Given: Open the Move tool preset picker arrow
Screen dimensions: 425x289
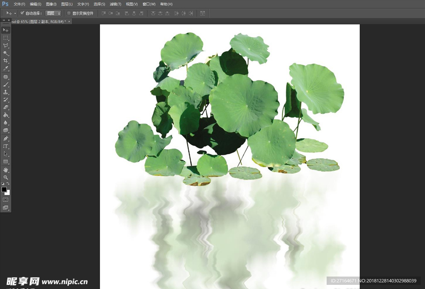Looking at the screenshot, I should click(15, 13).
